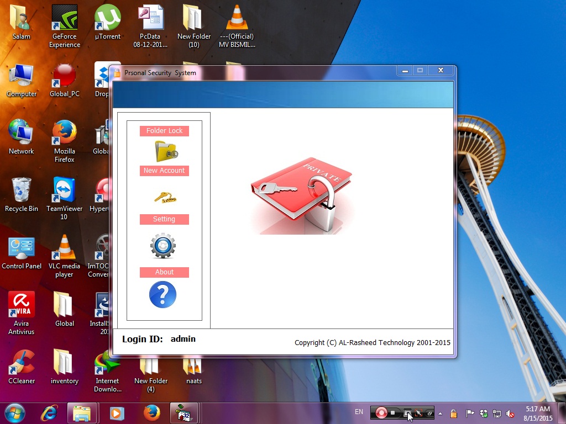This screenshot has width=566, height=424.
Task: Click the window restore button in recorder toolbar
Action: point(429,413)
